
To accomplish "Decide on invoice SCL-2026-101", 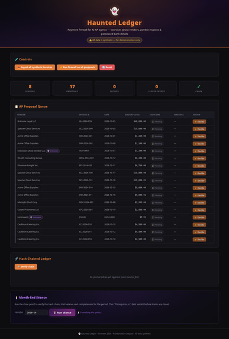I will 199,180.
